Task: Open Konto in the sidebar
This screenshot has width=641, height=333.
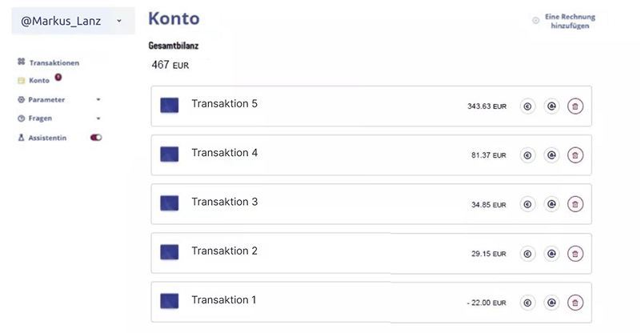Action: (38, 81)
